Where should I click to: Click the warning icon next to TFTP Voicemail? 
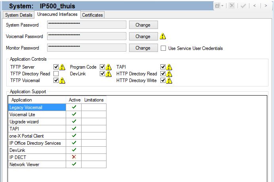[62, 80]
